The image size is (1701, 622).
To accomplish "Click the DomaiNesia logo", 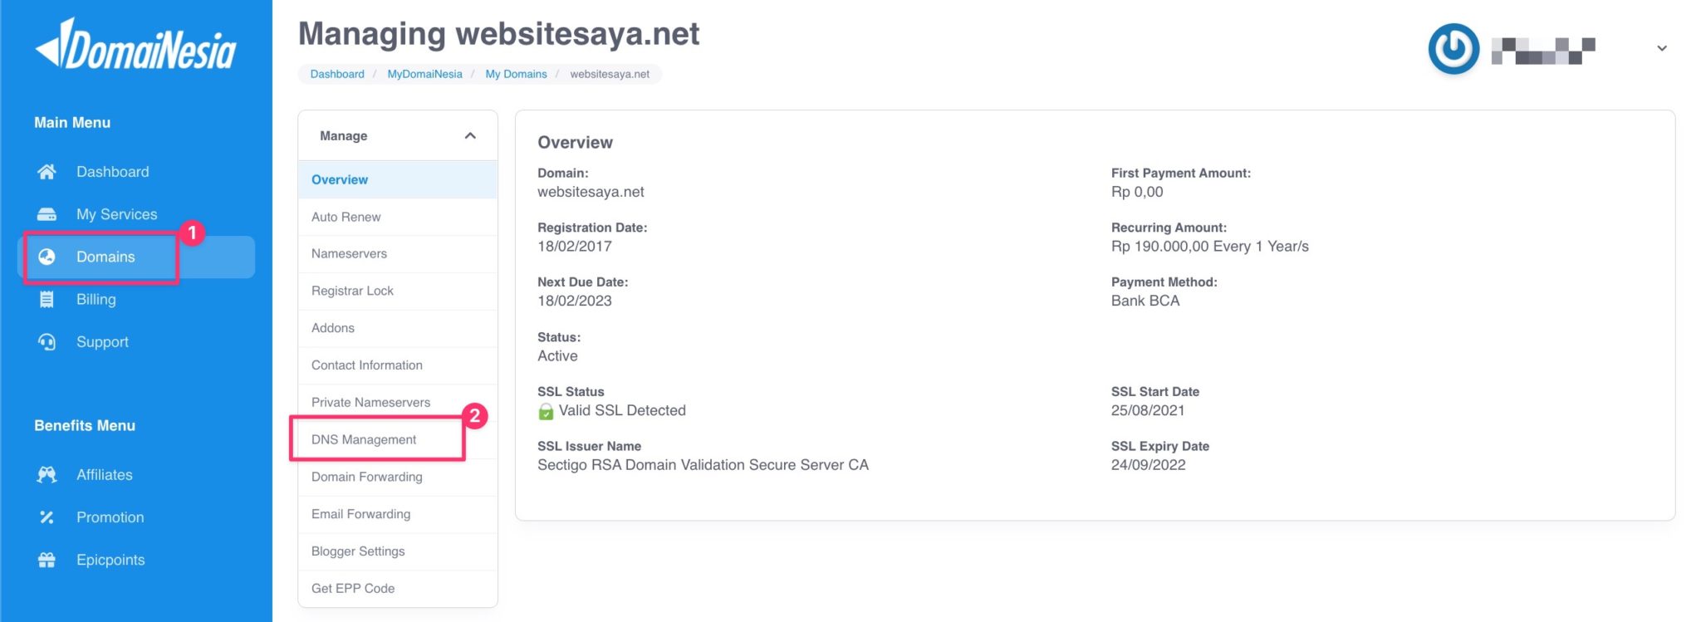I will 135,46.
